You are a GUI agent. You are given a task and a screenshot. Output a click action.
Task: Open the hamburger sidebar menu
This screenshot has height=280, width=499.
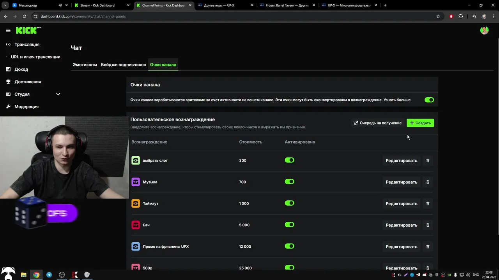(8, 30)
